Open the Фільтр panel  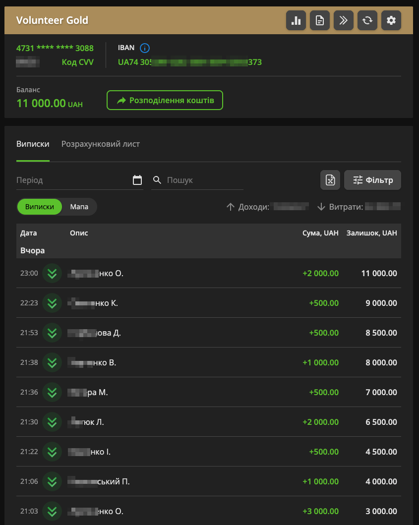coord(372,180)
